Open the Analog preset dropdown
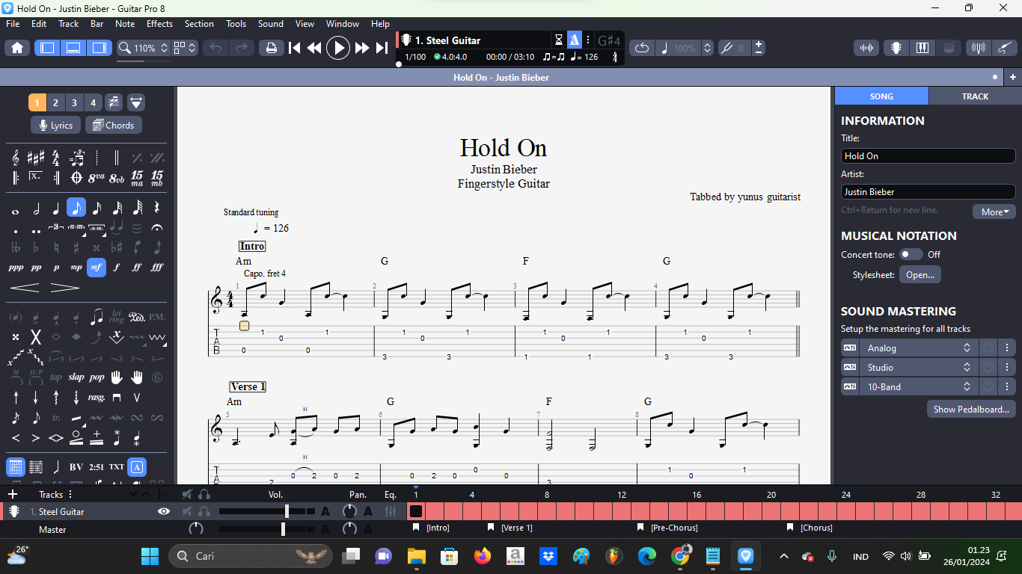This screenshot has height=574, width=1022. click(x=919, y=348)
